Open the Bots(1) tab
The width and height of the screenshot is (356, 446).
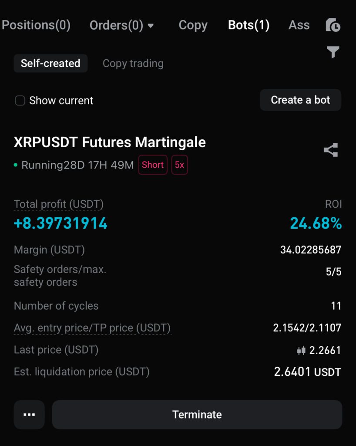point(249,25)
